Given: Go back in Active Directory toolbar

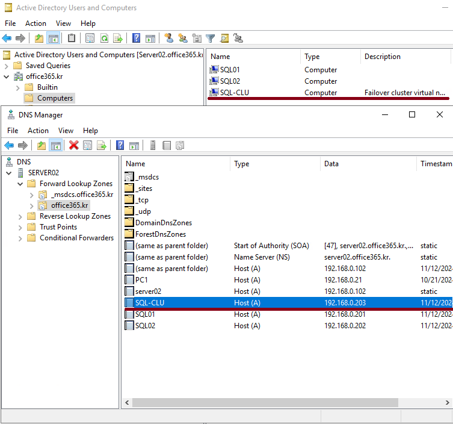Looking at the screenshot, I should [x=7, y=38].
